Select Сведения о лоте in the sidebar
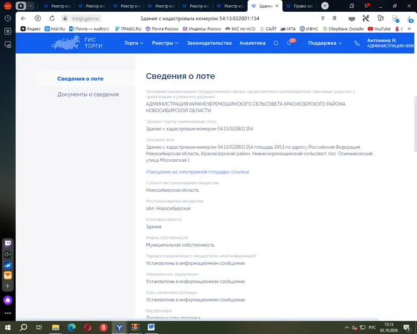This screenshot has height=334, width=417. pyautogui.click(x=80, y=78)
